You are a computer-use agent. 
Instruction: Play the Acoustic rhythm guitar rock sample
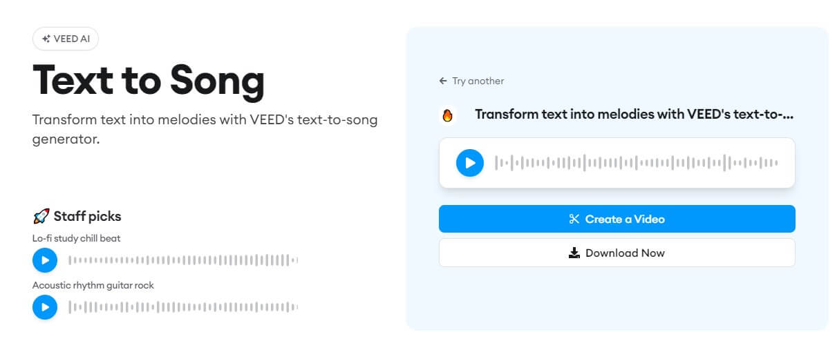(x=45, y=307)
